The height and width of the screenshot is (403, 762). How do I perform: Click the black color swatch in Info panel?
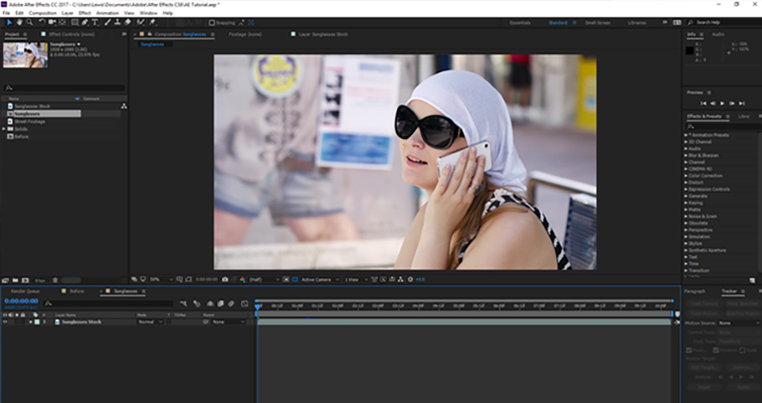691,50
